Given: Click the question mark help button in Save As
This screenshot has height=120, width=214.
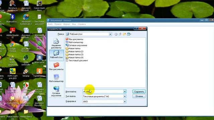Looking at the screenshot, I should (136, 28).
